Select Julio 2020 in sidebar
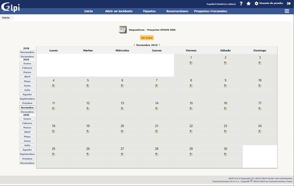 click(27, 145)
